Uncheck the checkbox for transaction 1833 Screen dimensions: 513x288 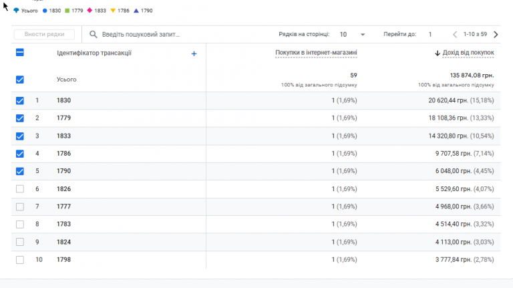(x=20, y=136)
